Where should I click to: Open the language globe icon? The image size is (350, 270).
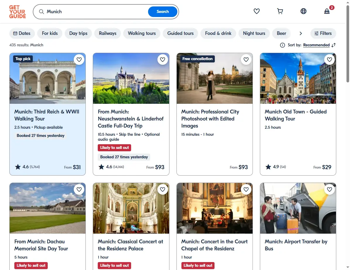tap(303, 11)
